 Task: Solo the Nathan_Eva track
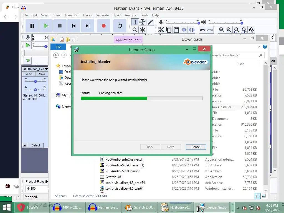click(x=42, y=74)
